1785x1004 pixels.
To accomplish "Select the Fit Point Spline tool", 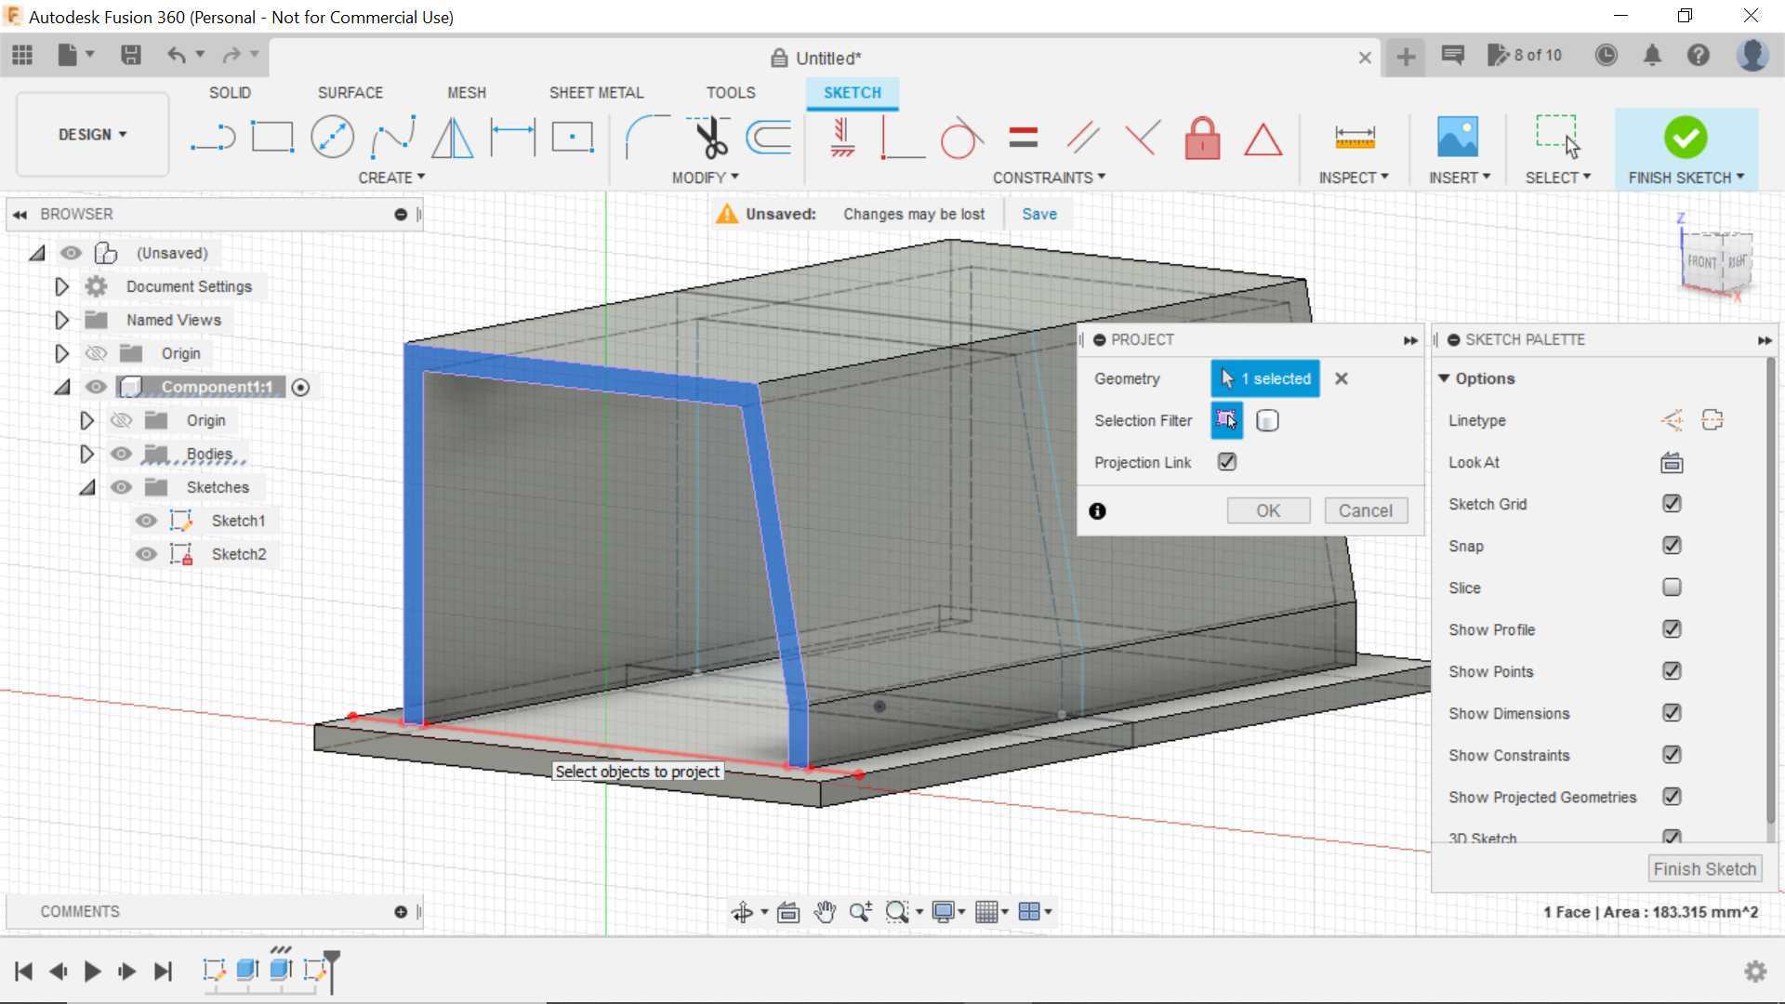I will [392, 137].
